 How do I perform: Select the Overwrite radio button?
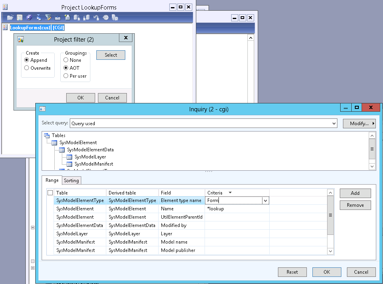tap(27, 68)
